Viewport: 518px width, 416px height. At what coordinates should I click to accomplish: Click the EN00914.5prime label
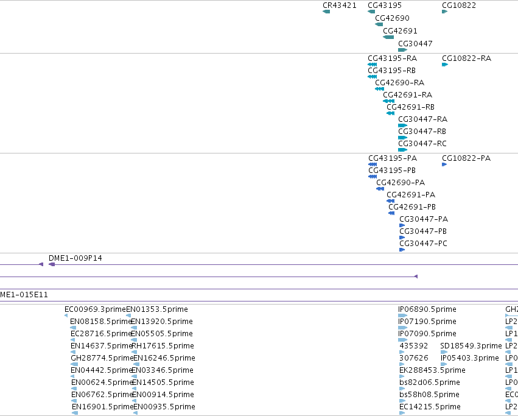pyautogui.click(x=163, y=395)
